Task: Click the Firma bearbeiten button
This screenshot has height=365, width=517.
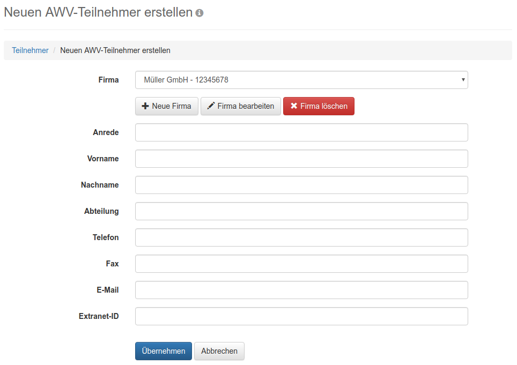Action: tap(241, 106)
